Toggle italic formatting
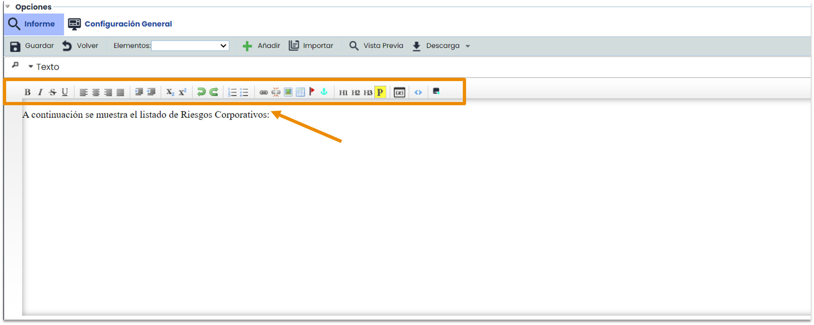Viewport: 814px width, 325px height. click(x=40, y=92)
